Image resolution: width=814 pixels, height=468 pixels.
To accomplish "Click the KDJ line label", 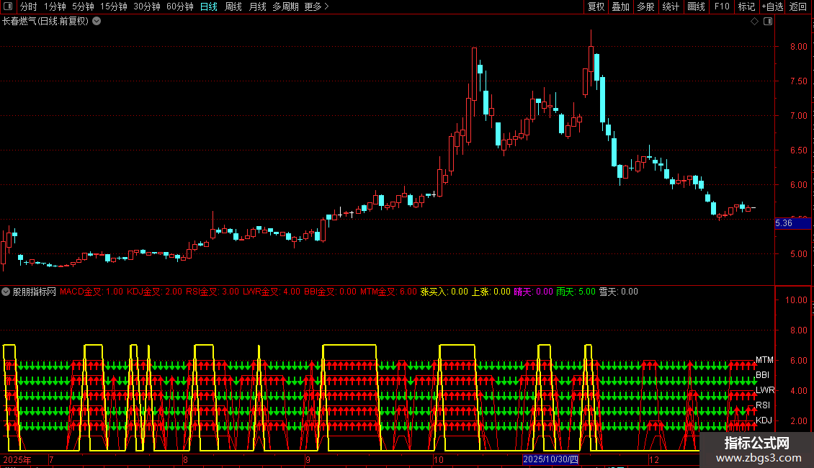I will 764,420.
